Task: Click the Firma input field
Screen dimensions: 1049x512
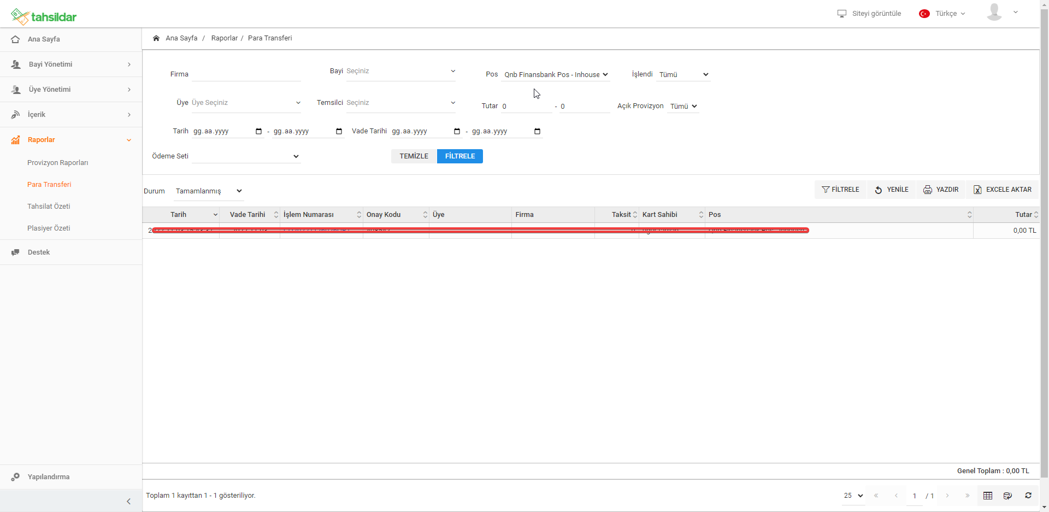Action: coord(246,74)
